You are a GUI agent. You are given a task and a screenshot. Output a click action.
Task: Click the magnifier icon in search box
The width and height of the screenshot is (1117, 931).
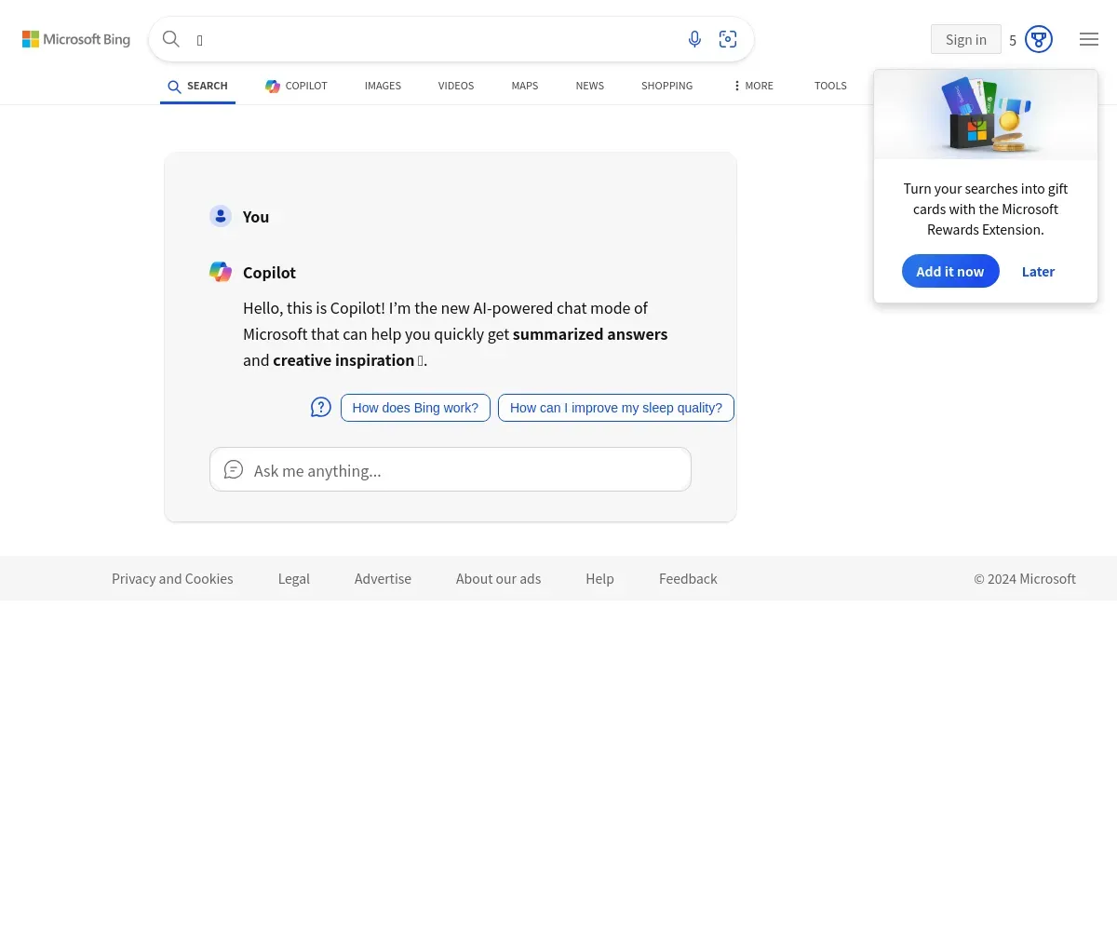[171, 39]
